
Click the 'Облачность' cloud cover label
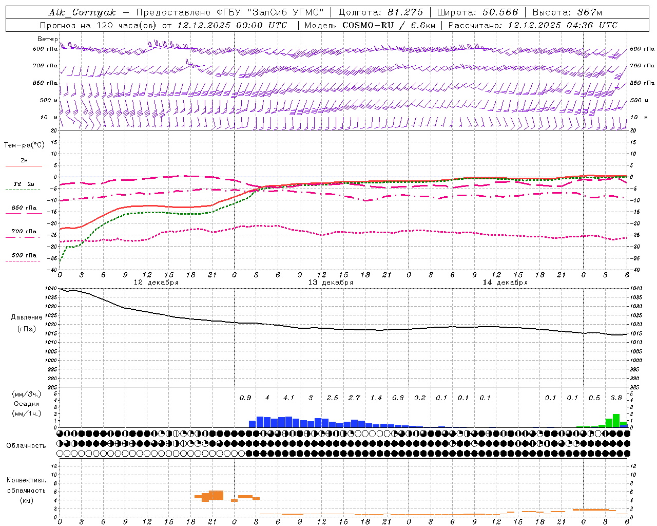pyautogui.click(x=26, y=446)
